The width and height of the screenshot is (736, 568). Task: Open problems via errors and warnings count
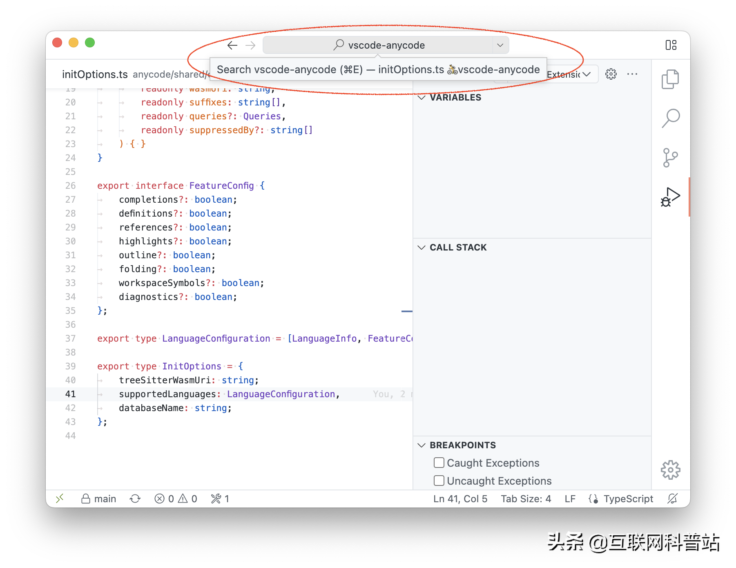click(176, 499)
